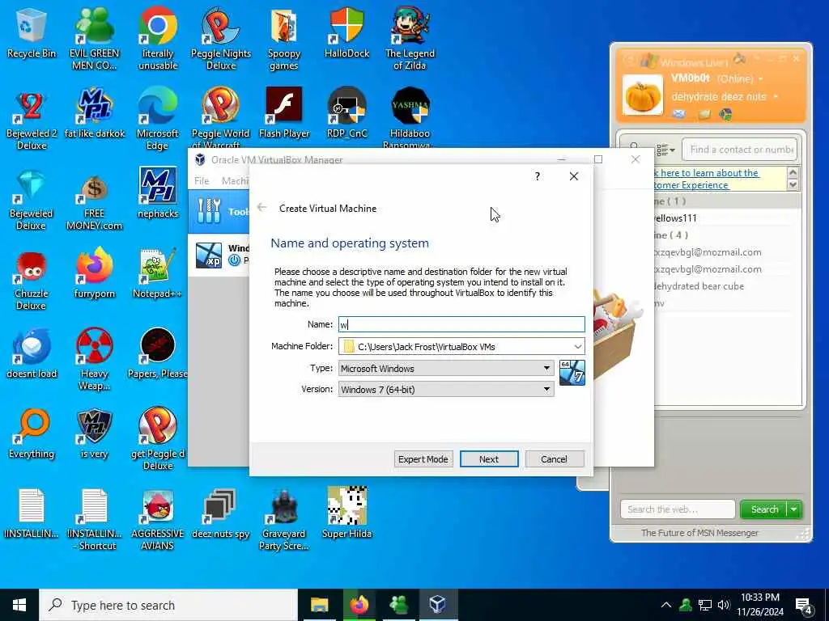Click the Name text field
This screenshot has height=621, width=829.
click(461, 324)
